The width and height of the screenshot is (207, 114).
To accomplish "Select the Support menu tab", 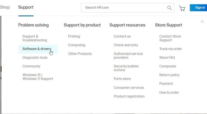I will (x=26, y=7).
